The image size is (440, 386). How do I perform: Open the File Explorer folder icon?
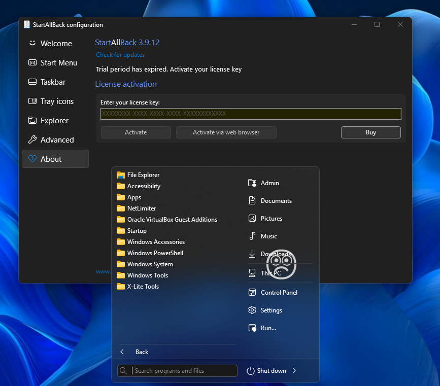coord(121,175)
